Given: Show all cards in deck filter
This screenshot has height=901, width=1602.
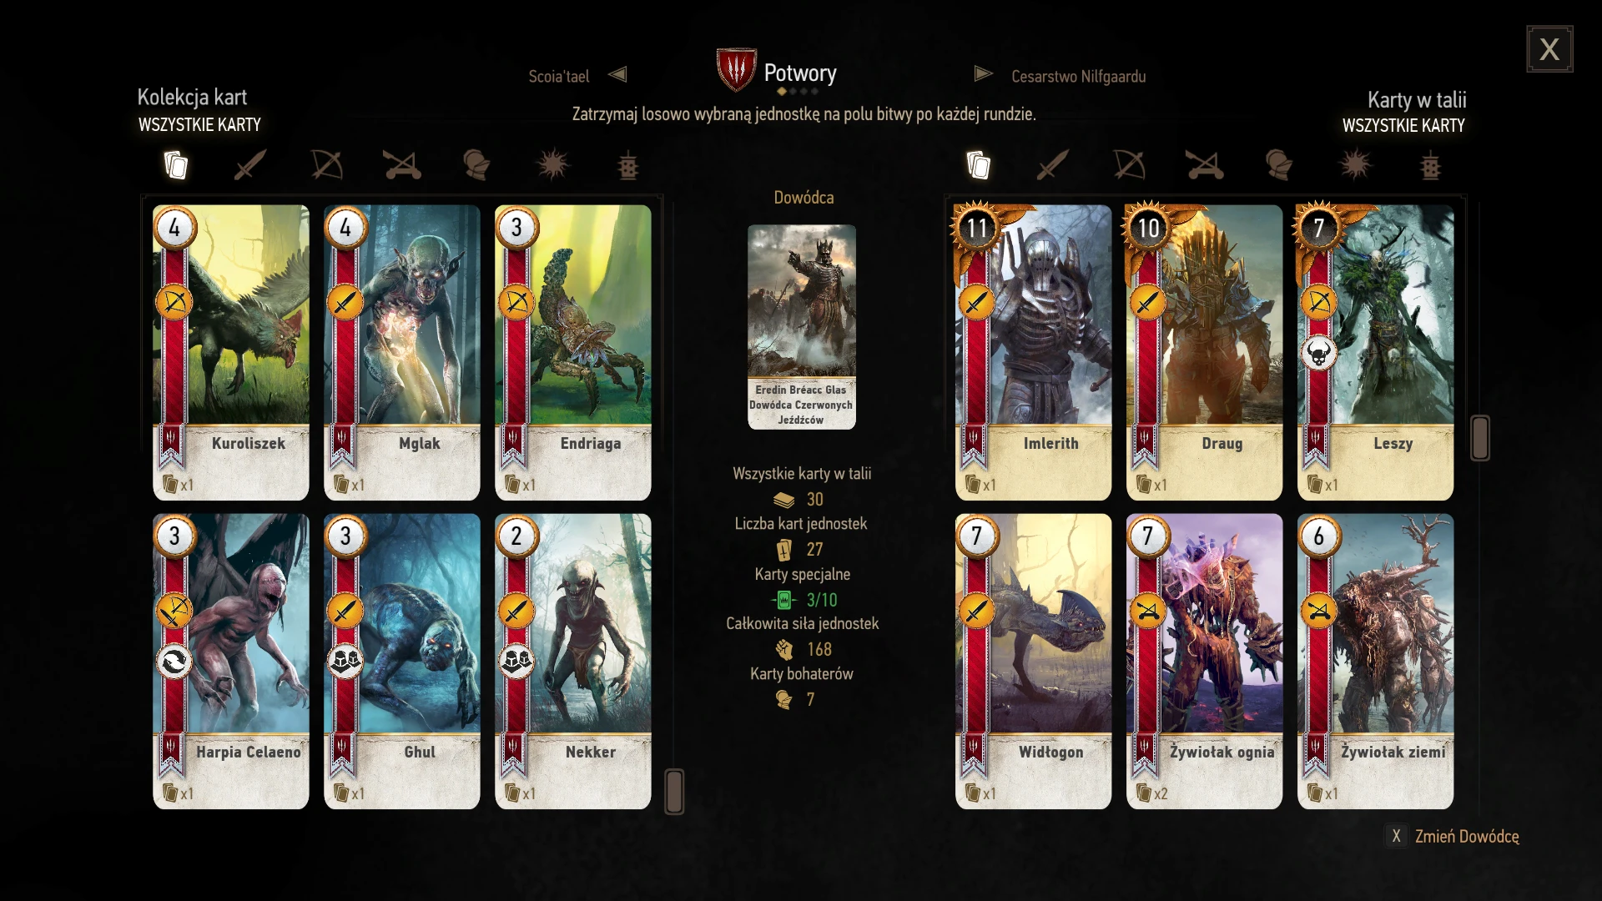Looking at the screenshot, I should tap(978, 164).
